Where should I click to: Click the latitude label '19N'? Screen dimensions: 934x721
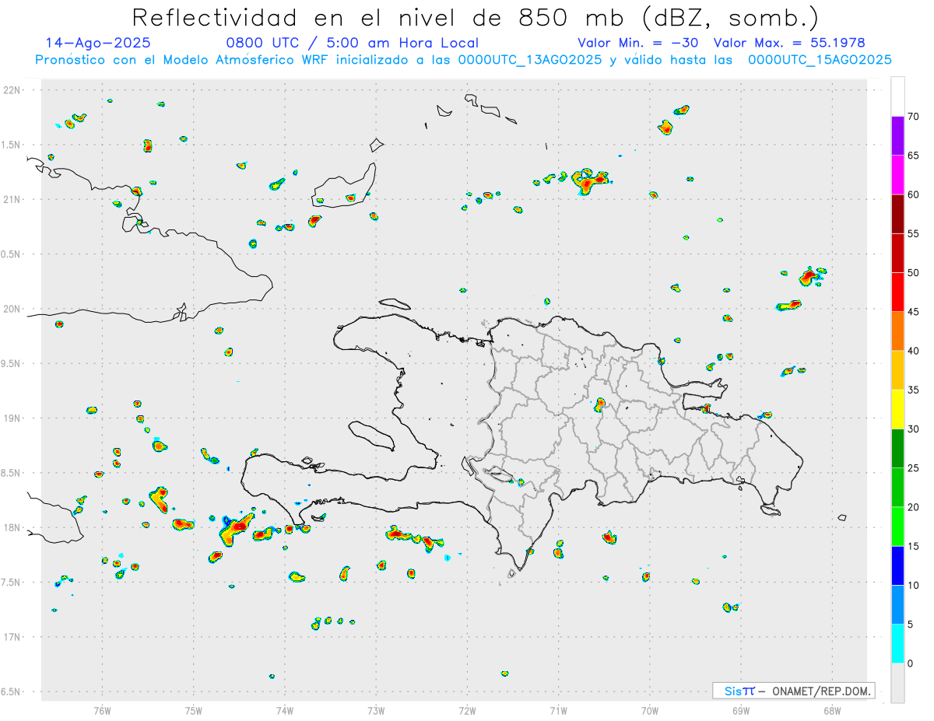tap(12, 418)
